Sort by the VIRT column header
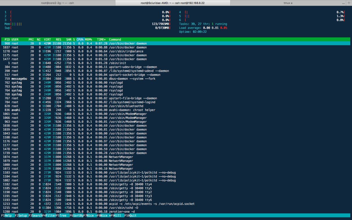This screenshot has width=352, height=220. [x=47, y=40]
